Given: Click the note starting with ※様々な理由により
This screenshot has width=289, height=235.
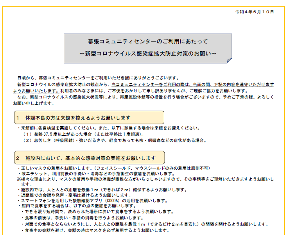Looking at the screenshot, I should pyautogui.click(x=145, y=179).
